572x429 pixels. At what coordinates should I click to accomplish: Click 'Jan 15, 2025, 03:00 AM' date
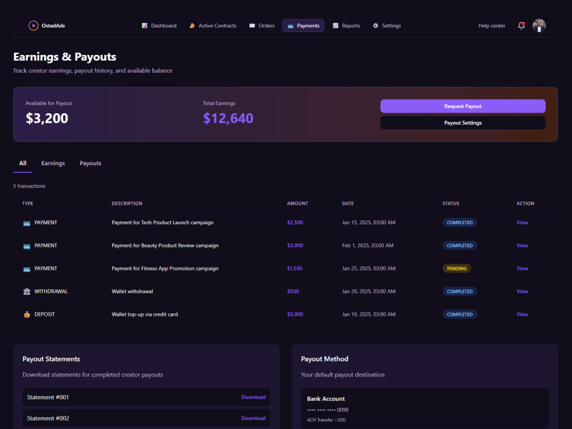pyautogui.click(x=368, y=223)
